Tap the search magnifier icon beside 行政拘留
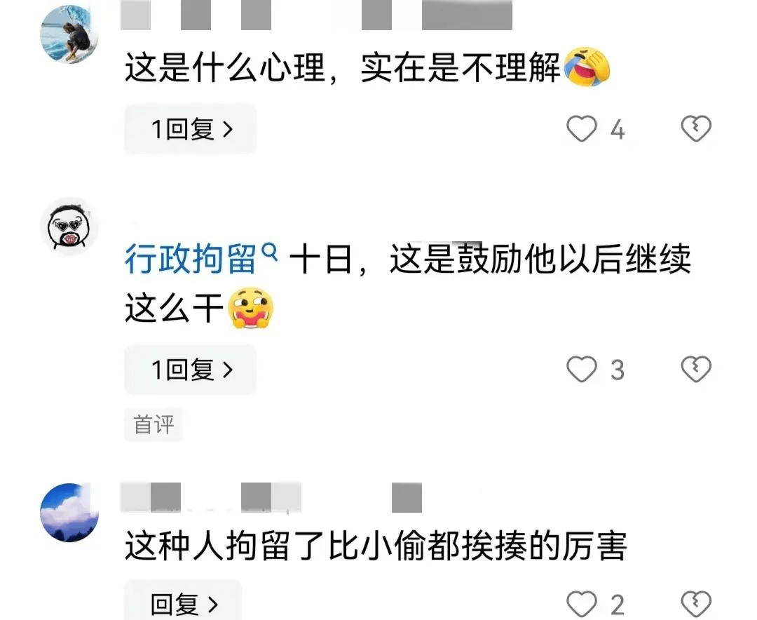 (270, 252)
